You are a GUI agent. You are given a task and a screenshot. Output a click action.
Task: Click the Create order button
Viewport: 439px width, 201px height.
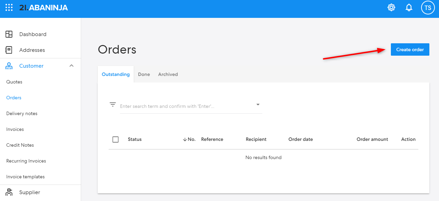(x=410, y=49)
